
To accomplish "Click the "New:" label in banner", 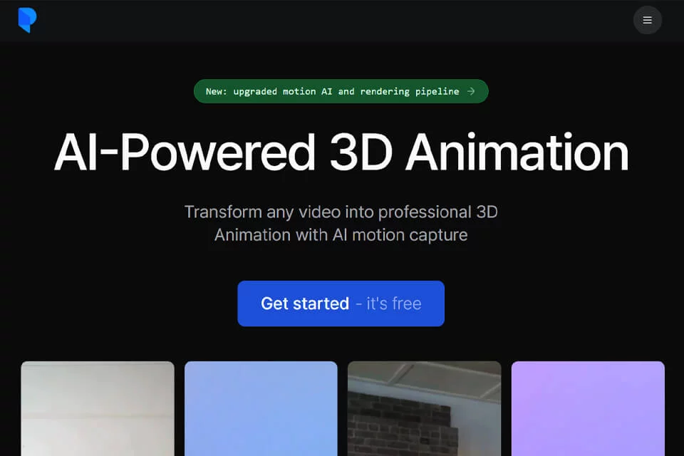I will (x=217, y=91).
